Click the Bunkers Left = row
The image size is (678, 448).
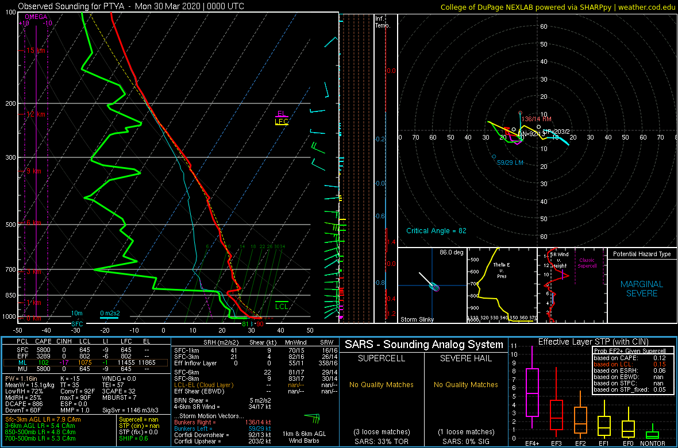point(222,428)
